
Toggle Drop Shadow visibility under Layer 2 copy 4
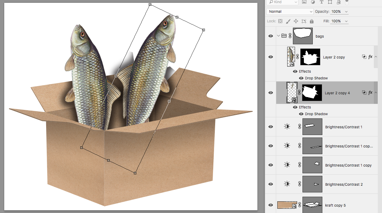point(301,114)
